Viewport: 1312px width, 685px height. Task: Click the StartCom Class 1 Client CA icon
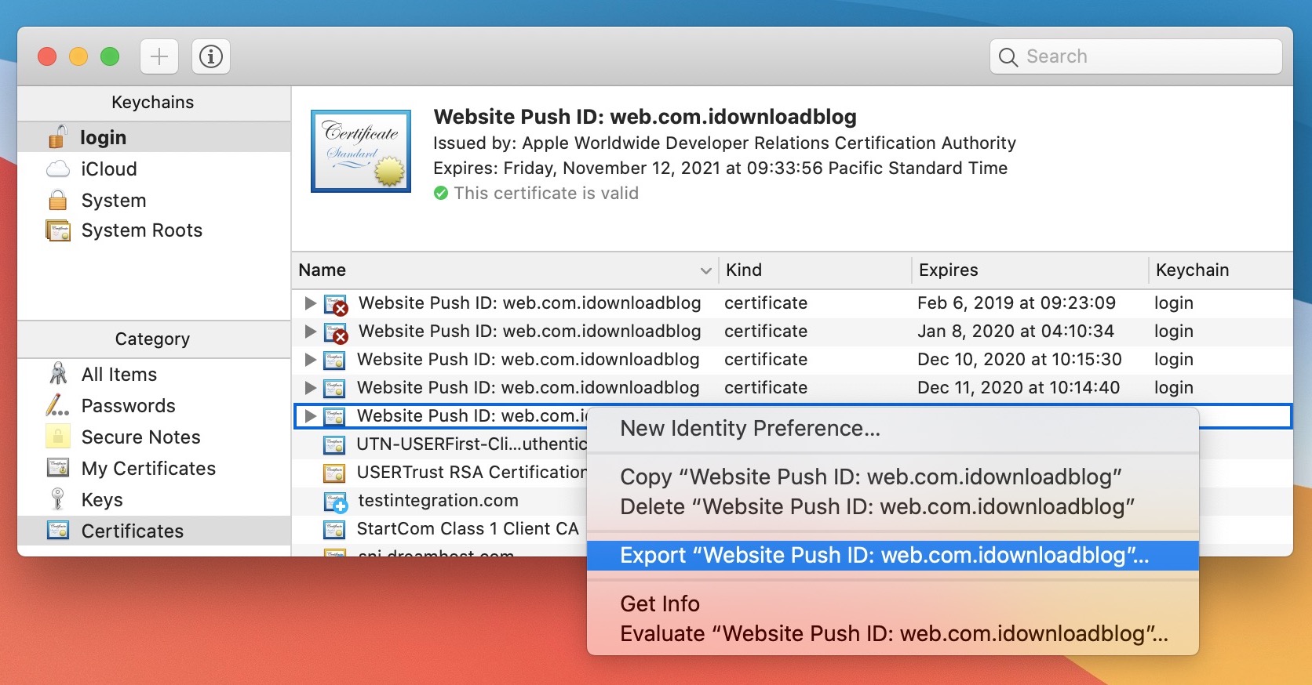click(x=334, y=529)
